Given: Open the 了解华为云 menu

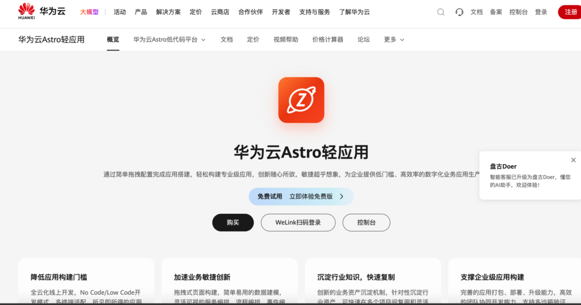Looking at the screenshot, I should pyautogui.click(x=354, y=12).
